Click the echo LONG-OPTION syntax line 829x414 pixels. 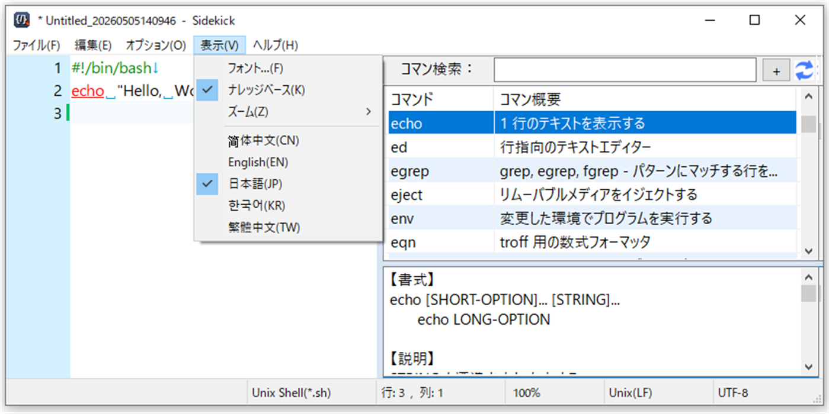click(484, 320)
